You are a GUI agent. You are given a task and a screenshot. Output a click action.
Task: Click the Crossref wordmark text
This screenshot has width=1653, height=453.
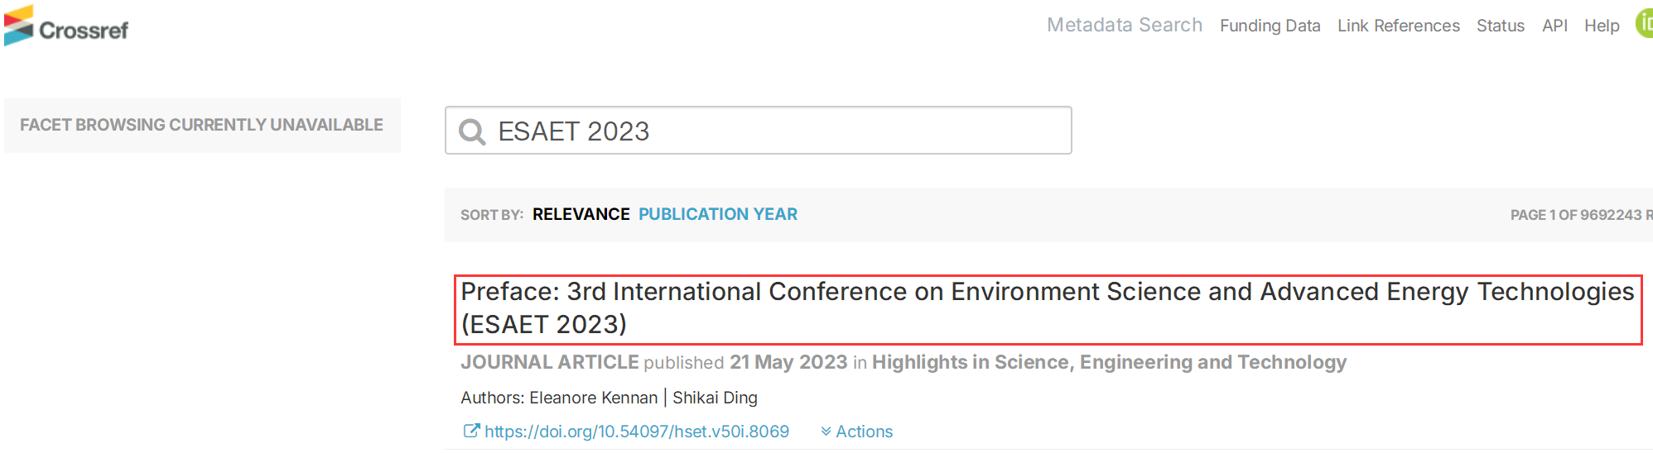point(84,31)
